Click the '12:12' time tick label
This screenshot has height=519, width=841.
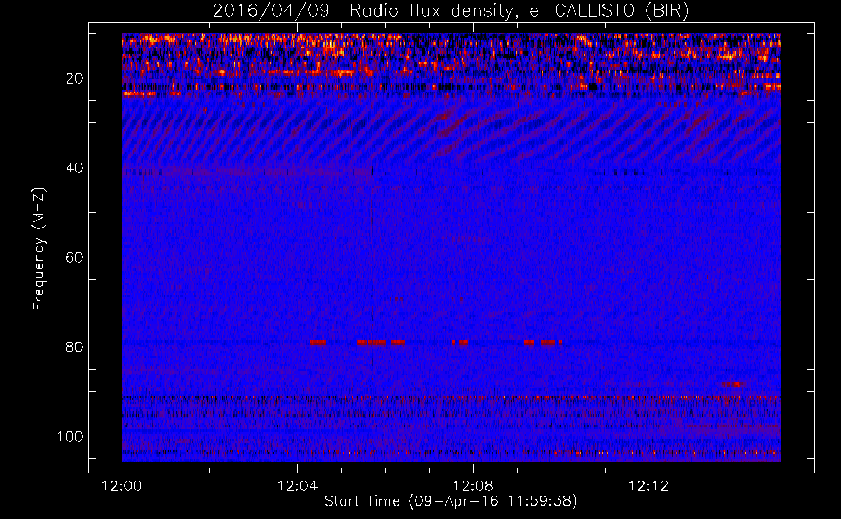[649, 486]
